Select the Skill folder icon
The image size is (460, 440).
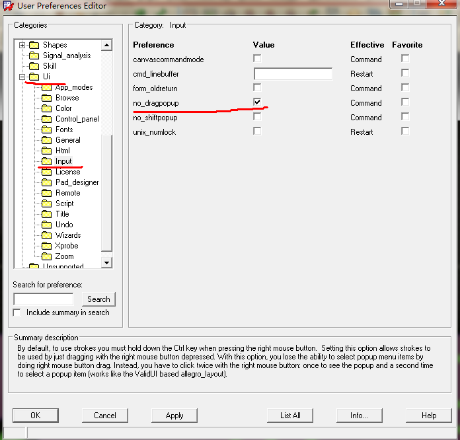point(34,66)
